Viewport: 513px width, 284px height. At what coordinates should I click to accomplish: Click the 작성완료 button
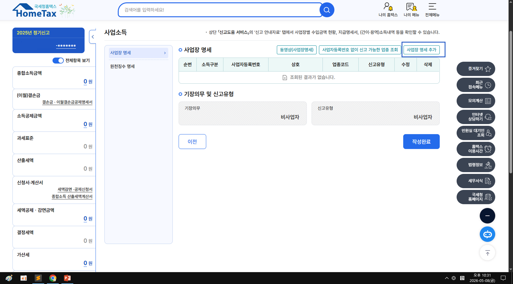coord(421,142)
